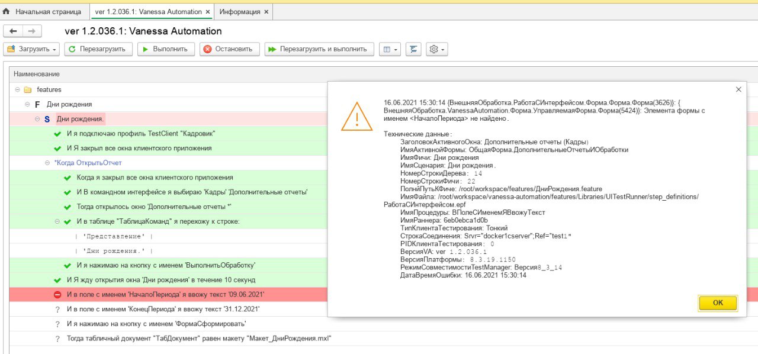
Task: Collapse the S Дни рождения. scenario node
Action: pyautogui.click(x=37, y=119)
